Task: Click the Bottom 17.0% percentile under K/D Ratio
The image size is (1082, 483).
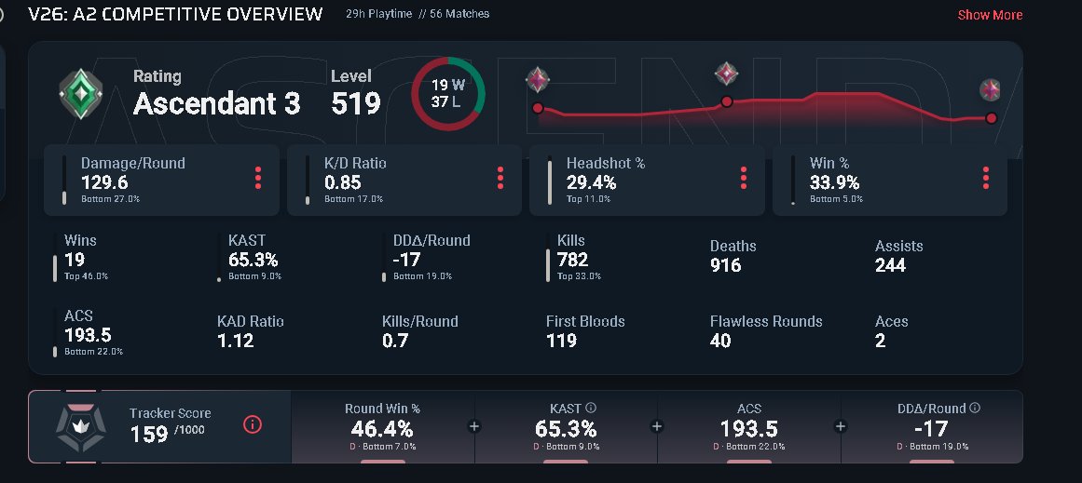Action: pyautogui.click(x=353, y=199)
